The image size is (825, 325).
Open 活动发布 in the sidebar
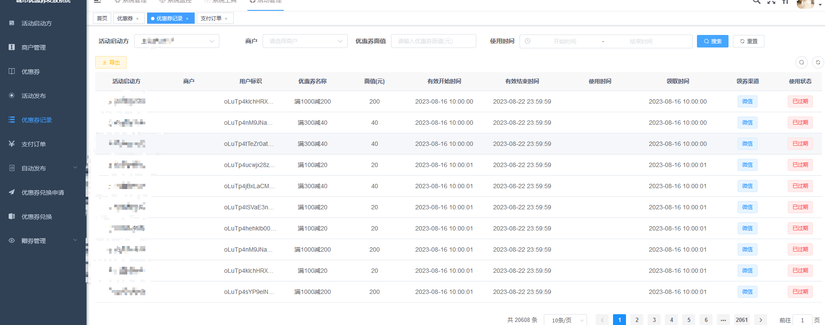coord(43,96)
